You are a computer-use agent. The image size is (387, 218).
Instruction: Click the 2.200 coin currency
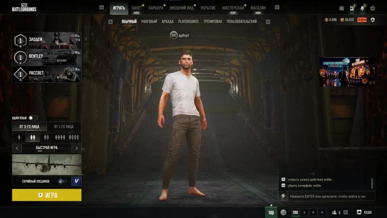331,20
